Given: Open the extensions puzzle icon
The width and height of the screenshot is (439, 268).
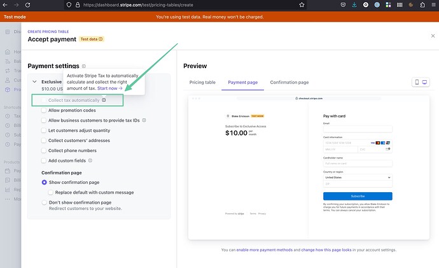Looking at the screenshot, I should tap(422, 4).
